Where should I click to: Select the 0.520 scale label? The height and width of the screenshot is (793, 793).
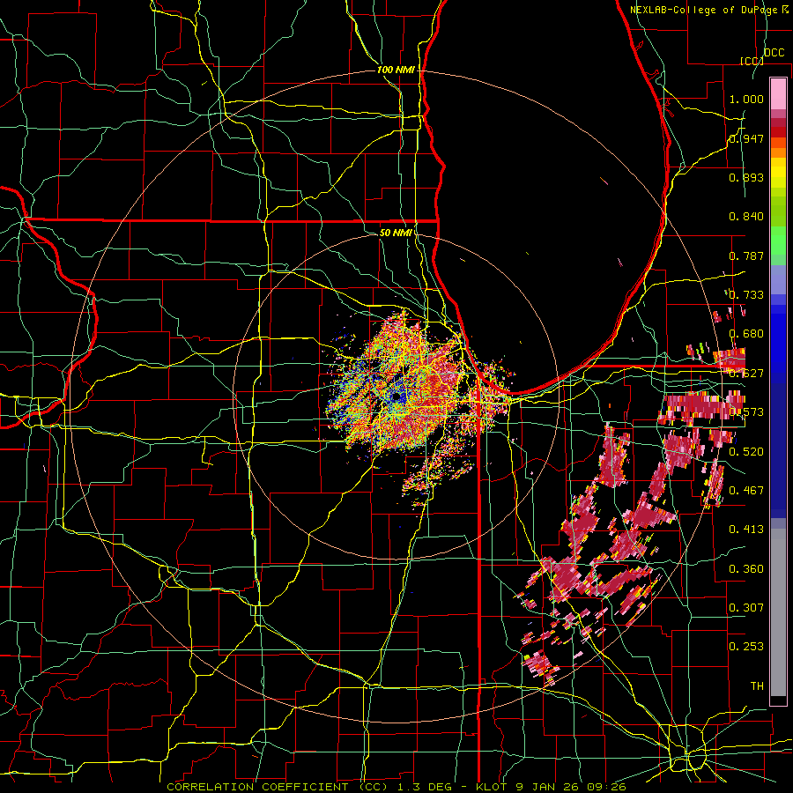click(x=746, y=451)
